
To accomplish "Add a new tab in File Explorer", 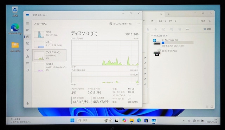I will point(169,14).
